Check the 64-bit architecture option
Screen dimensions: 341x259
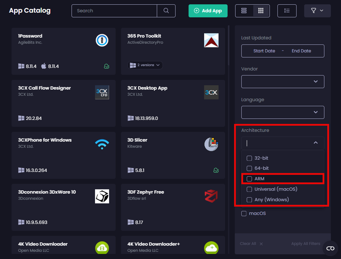249,168
